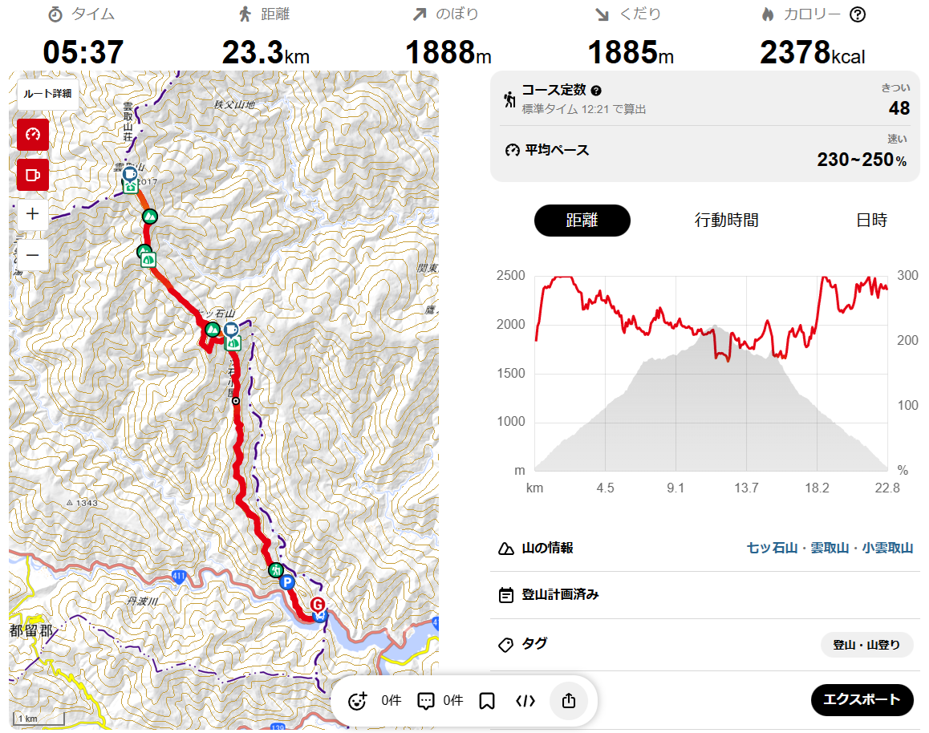
Task: Zoom out on the route map
Action: [x=33, y=255]
